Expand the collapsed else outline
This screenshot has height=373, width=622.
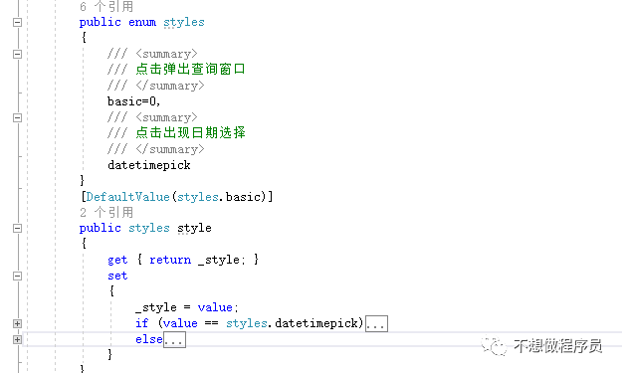coord(17,340)
